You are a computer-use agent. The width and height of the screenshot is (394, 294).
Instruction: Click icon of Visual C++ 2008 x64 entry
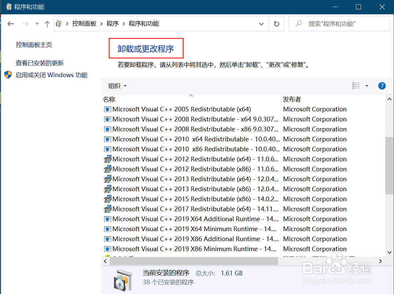[108, 119]
